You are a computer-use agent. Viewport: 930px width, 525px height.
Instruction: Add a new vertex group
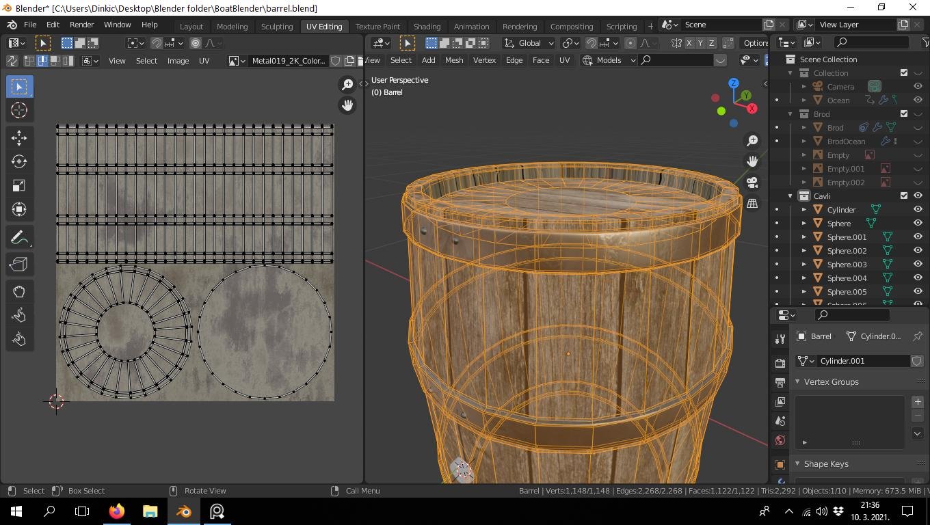click(918, 402)
